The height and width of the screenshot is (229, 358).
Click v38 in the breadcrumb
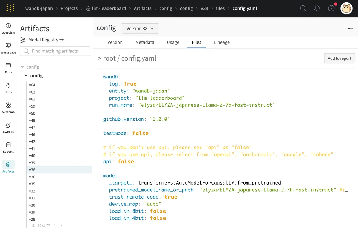(204, 8)
